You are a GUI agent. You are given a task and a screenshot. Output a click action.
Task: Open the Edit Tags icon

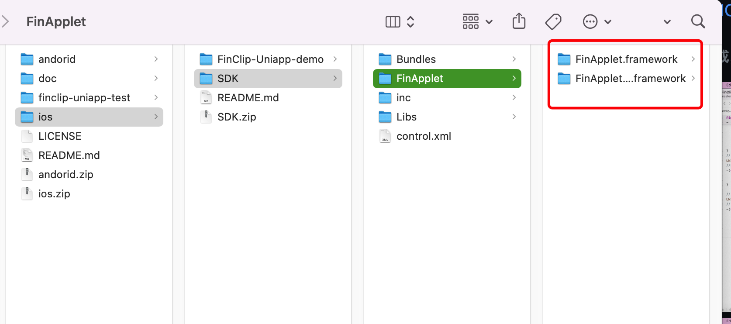[553, 21]
